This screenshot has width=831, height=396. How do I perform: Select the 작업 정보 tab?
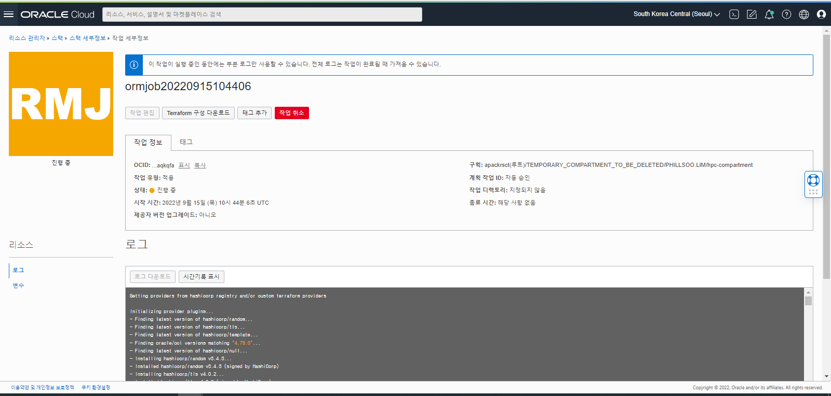(x=148, y=143)
